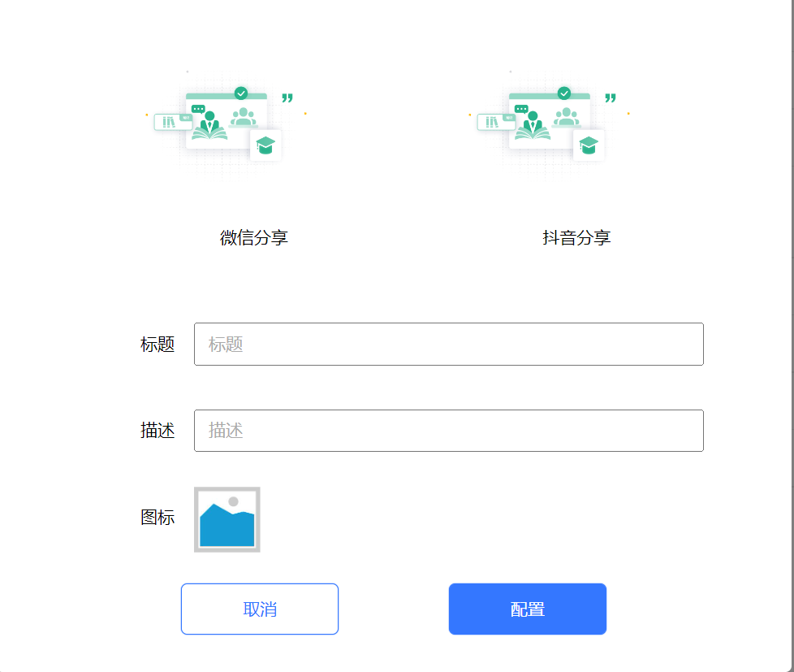Click graduation cap icon in 抖音分享 image
Viewport: 794px width, 672px height.
(589, 145)
